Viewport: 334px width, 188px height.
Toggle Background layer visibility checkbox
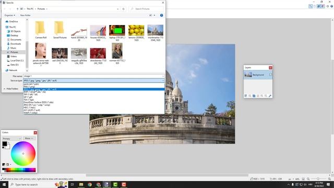[x=270, y=75]
